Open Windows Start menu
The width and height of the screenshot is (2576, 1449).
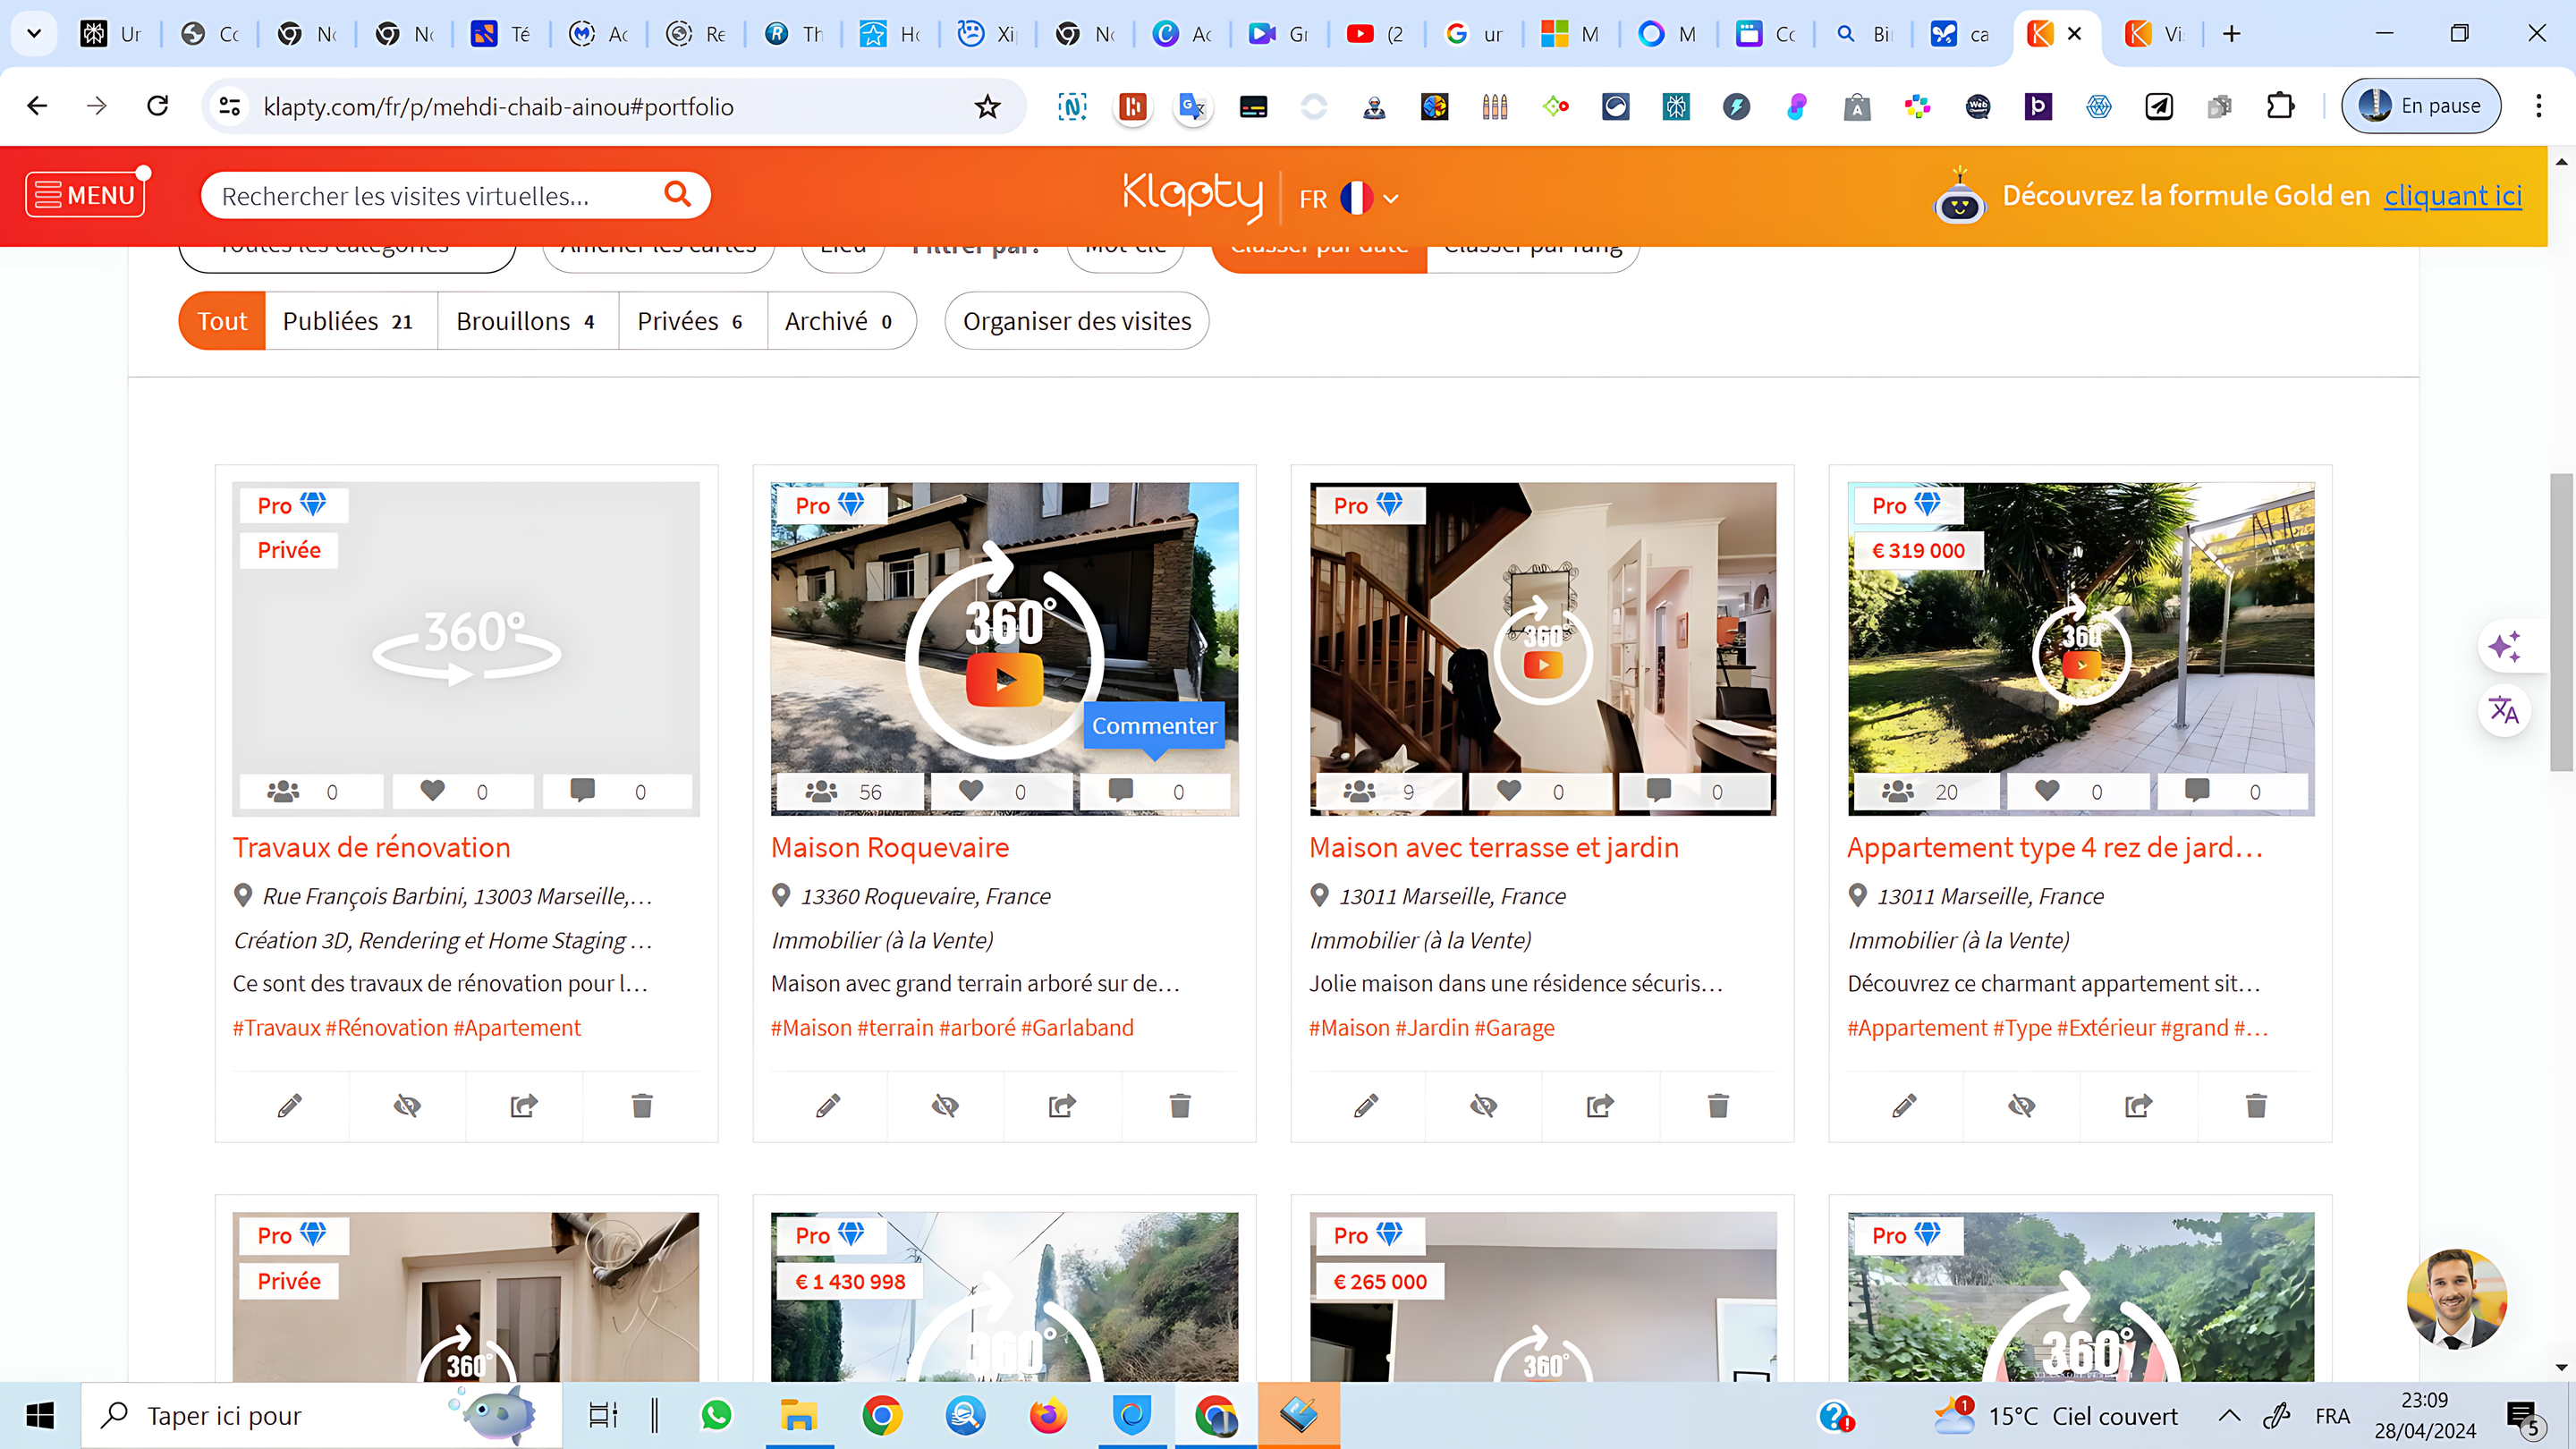pyautogui.click(x=40, y=1415)
